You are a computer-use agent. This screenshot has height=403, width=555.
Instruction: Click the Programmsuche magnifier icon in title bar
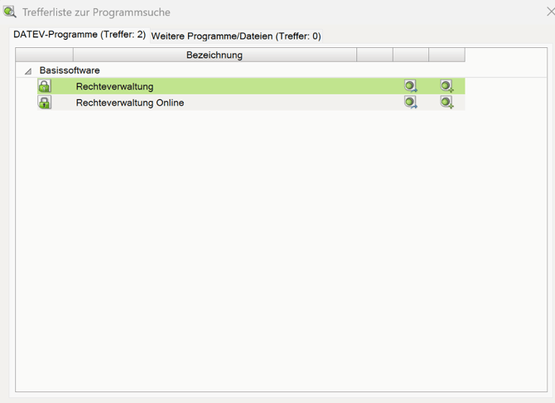10,12
